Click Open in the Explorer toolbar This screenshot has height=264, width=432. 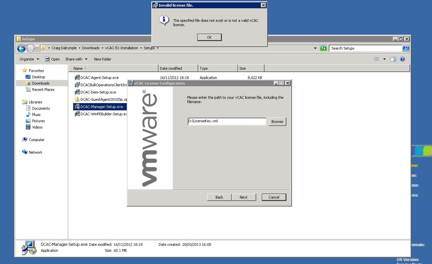click(x=52, y=59)
